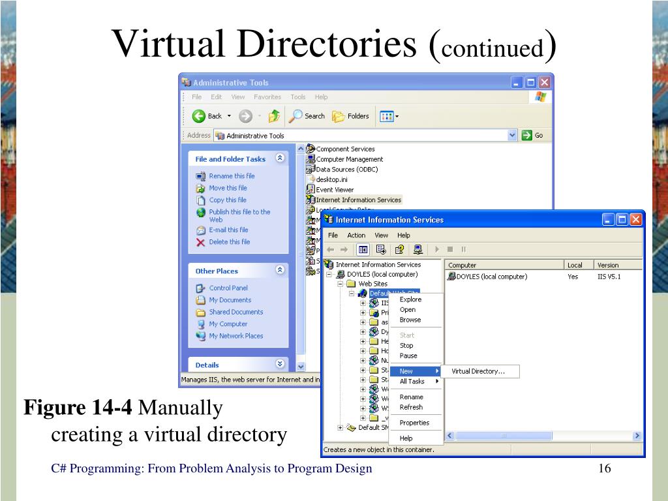Image resolution: width=668 pixels, height=501 pixels.
Task: Open the Action menu in IIS window
Action: click(356, 235)
